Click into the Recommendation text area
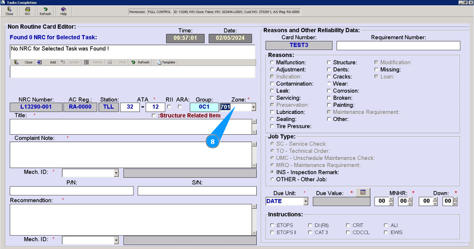 pos(131,220)
